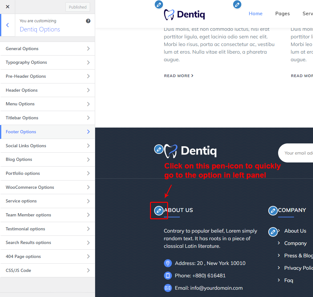313x297 pixels.
Task: Close the customizer with the X icon
Action: pyautogui.click(x=8, y=7)
